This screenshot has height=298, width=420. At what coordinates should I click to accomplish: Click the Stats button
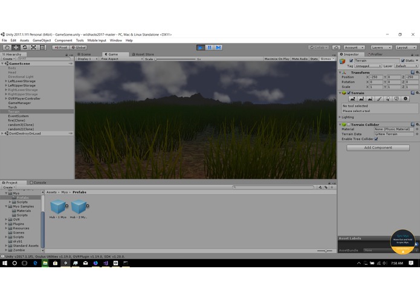click(314, 59)
